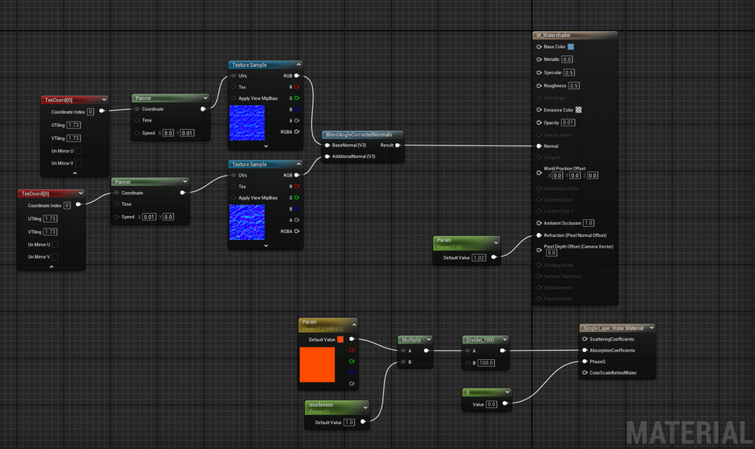The width and height of the screenshot is (755, 449).
Task: Click the orange Default Value swatch
Action: [x=341, y=339]
